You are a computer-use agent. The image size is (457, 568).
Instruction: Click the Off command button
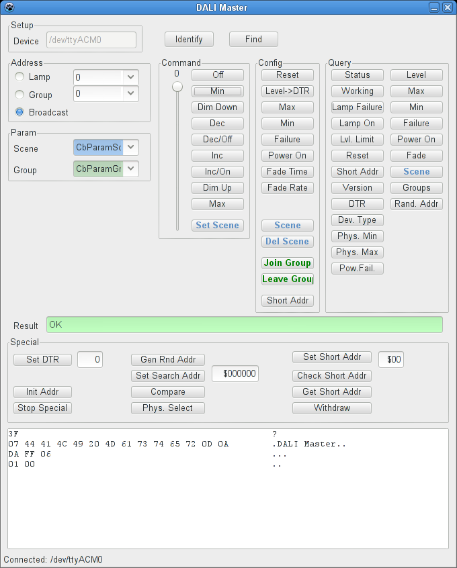click(x=218, y=75)
